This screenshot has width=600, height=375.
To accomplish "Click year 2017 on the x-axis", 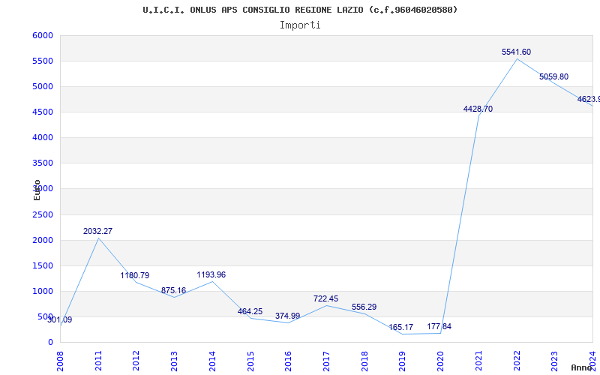I will click(326, 361).
